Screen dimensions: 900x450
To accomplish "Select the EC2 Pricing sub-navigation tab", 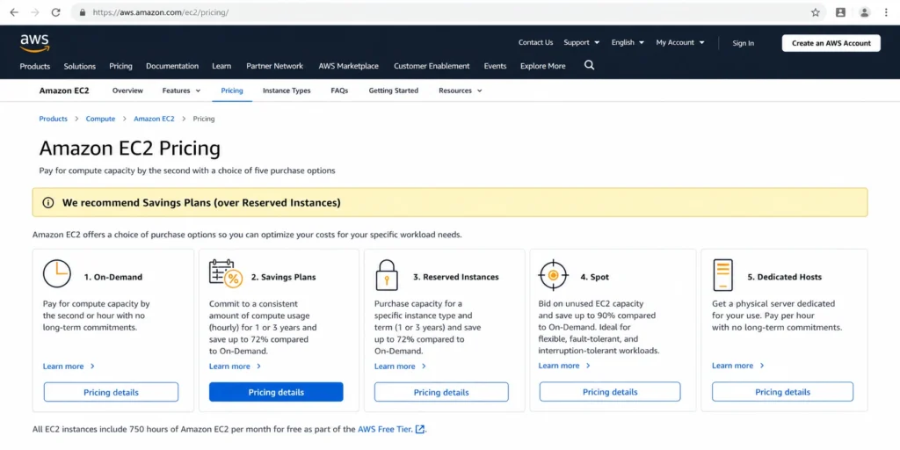I will click(232, 91).
